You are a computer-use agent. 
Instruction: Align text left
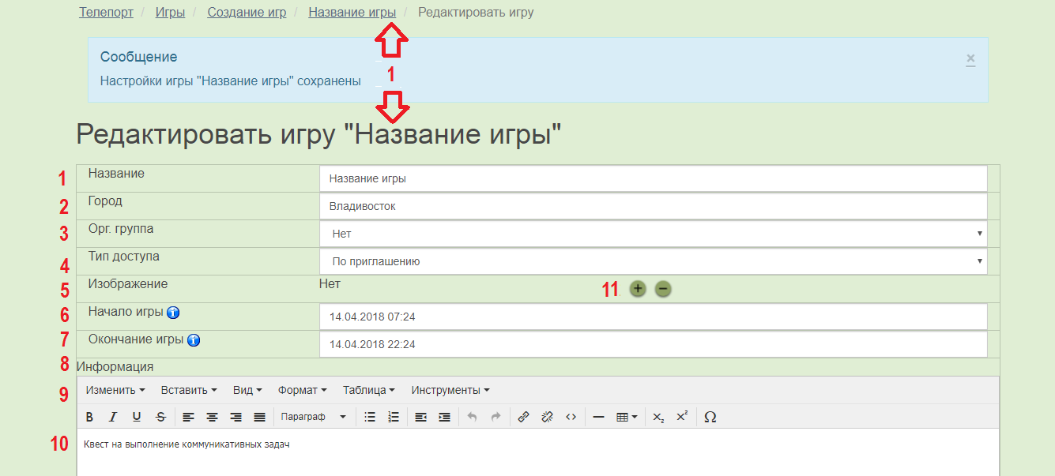[x=188, y=417]
